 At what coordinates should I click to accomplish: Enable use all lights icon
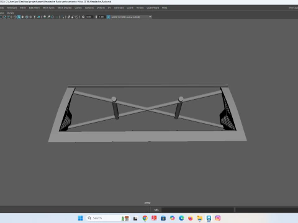(x=35, y=17)
